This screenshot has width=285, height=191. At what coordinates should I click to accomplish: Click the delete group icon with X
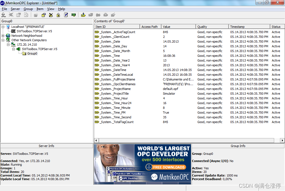pos(51,15)
